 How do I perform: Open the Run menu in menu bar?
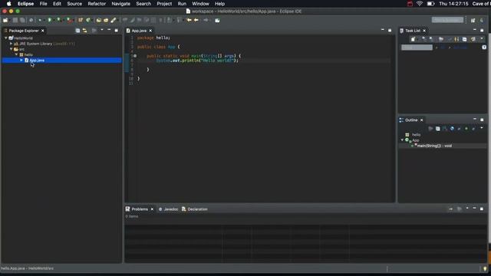coord(182,4)
